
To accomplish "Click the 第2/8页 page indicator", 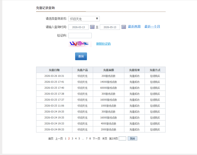I will click(x=113, y=138).
